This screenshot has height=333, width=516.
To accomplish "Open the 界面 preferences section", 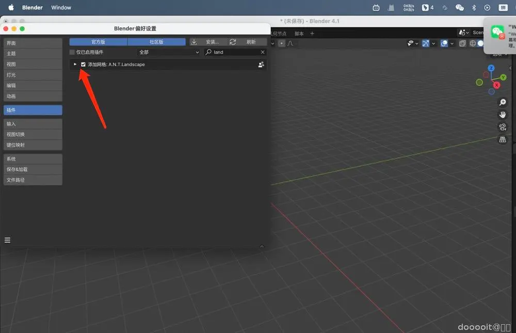I will (x=33, y=43).
